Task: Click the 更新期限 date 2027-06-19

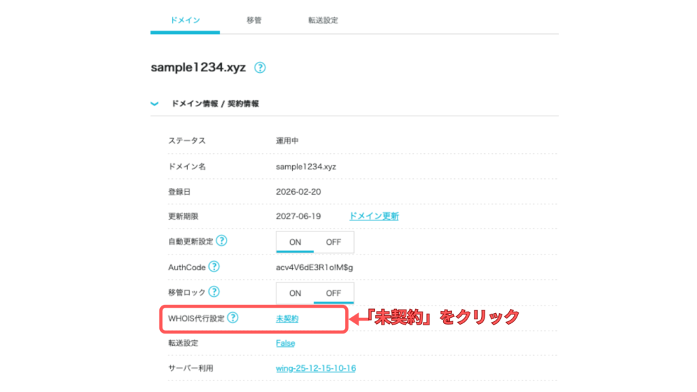Action: pyautogui.click(x=298, y=216)
